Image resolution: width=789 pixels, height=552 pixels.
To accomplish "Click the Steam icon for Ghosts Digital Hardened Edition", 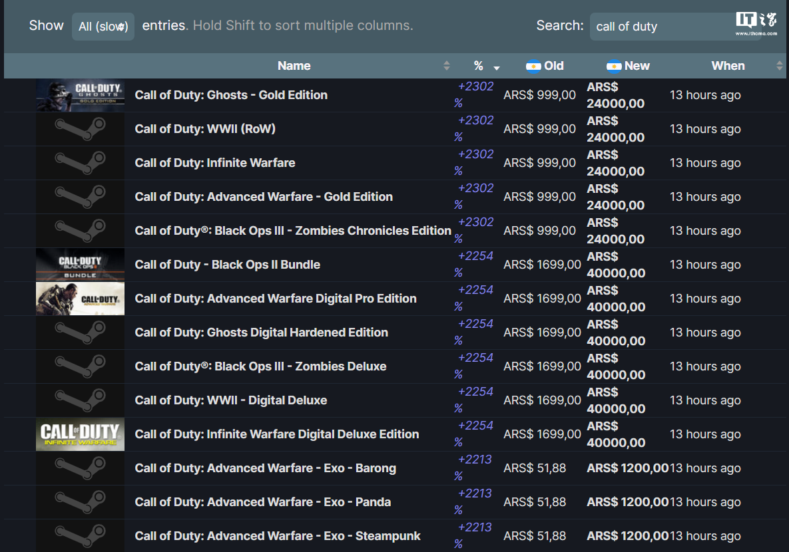I will click(x=80, y=333).
